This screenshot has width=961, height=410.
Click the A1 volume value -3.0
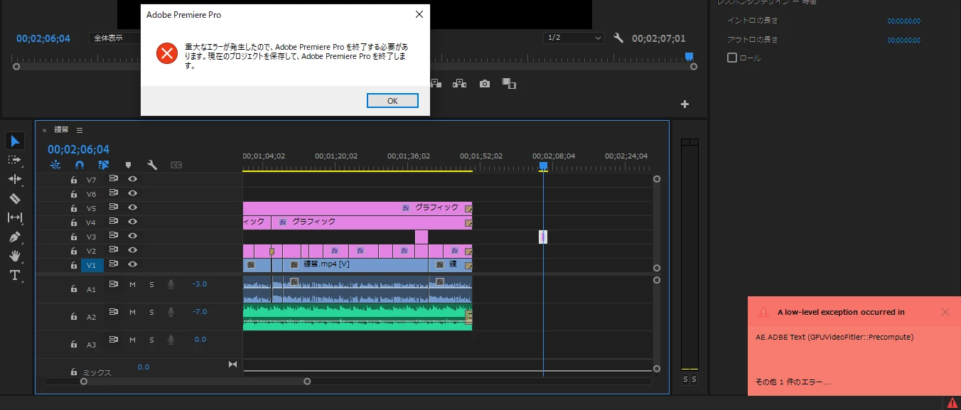pyautogui.click(x=200, y=284)
